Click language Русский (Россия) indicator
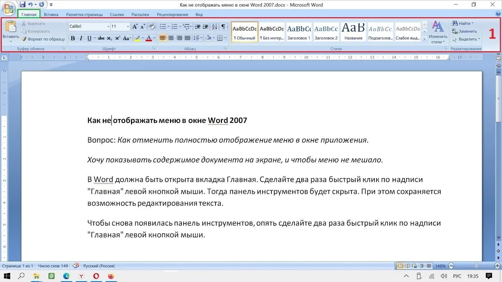 point(99,266)
